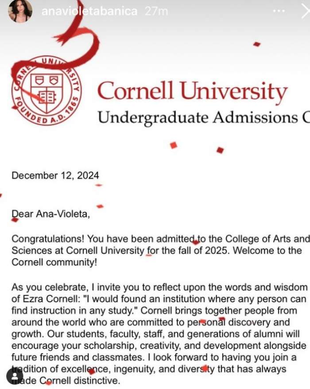310x389 pixels.
Task: Tap the red confetti square below the heading
Action: [174, 145]
